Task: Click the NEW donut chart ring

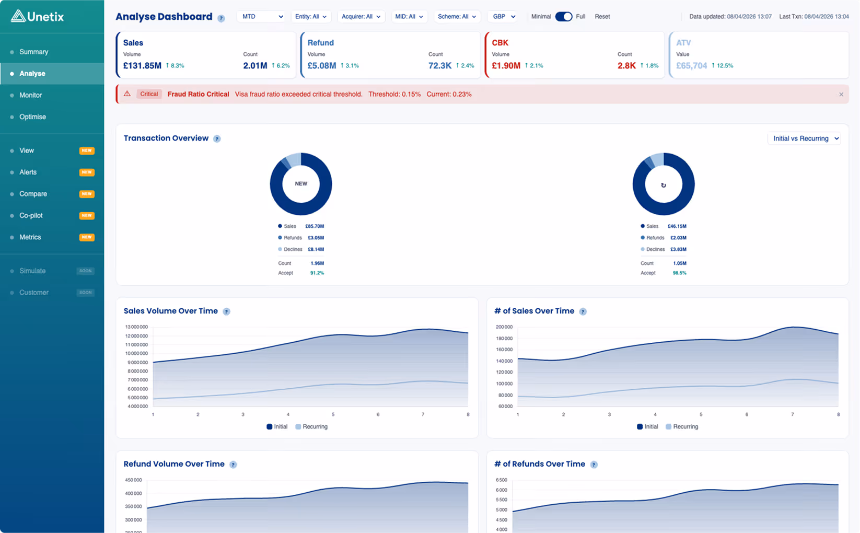Action: pos(301,209)
